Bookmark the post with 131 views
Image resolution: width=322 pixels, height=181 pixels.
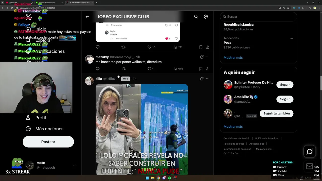(x=201, y=47)
